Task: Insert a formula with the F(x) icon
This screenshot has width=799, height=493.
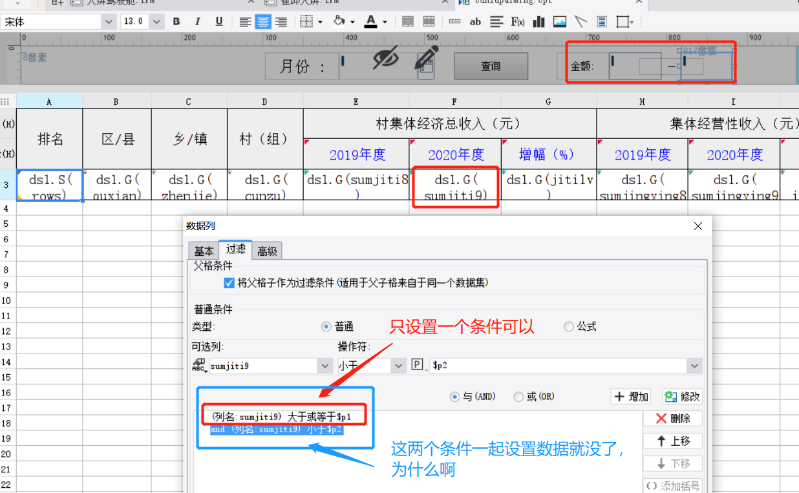Action: click(517, 21)
